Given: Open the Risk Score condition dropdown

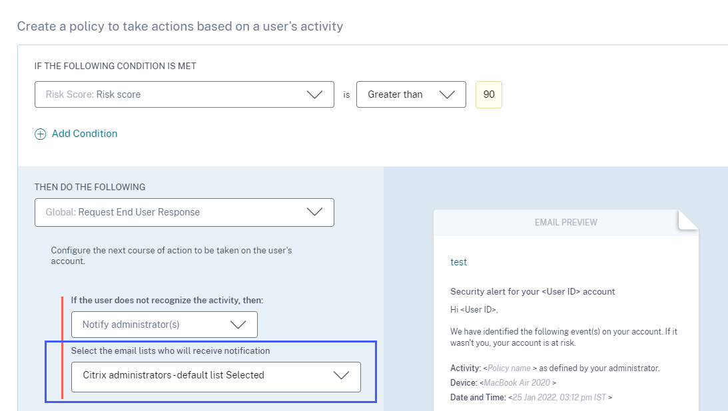Looking at the screenshot, I should [x=173, y=94].
